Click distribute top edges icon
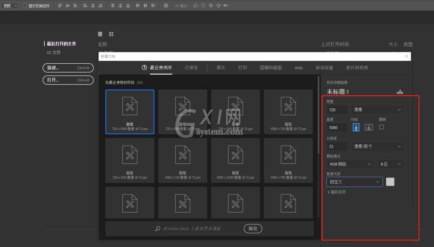434x247 pixels. coord(112,6)
